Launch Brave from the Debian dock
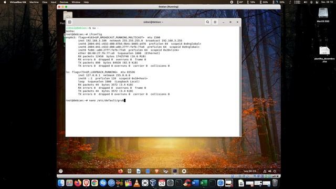The height and width of the screenshot is (189, 336). (156, 171)
